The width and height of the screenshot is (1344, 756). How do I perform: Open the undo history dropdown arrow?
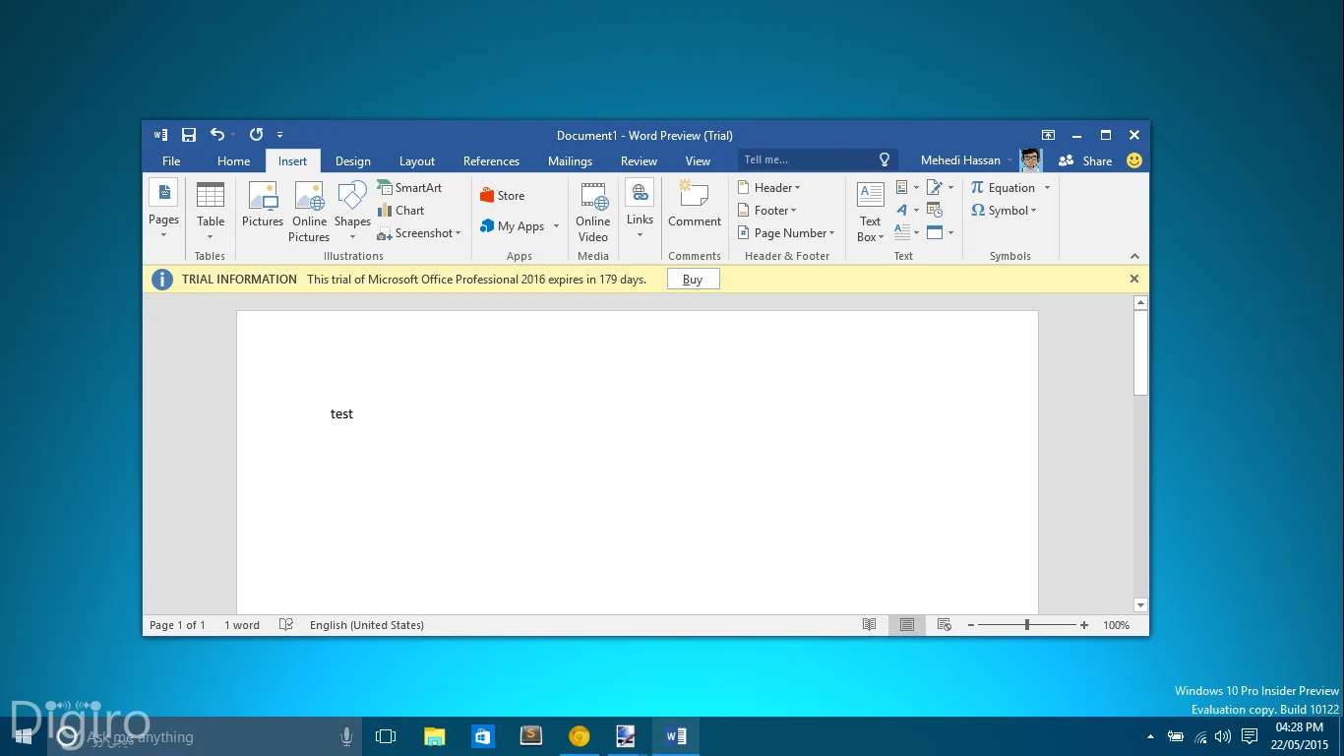point(233,135)
